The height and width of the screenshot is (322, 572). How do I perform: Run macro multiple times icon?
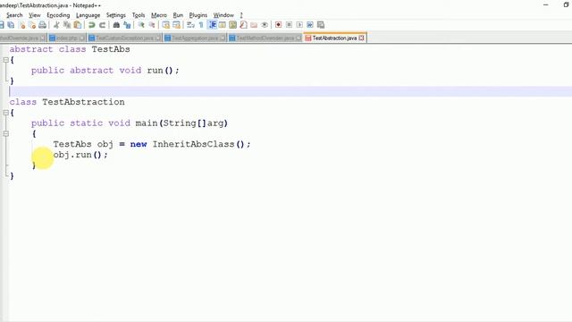310,25
